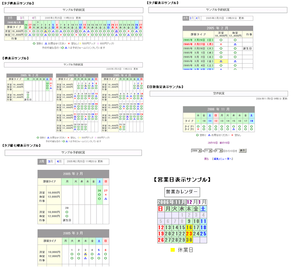Screen dimensions: 291x270
Task: Click the 2005 年 3 月 header in 横表示サンプル
Action: pos(77,75)
